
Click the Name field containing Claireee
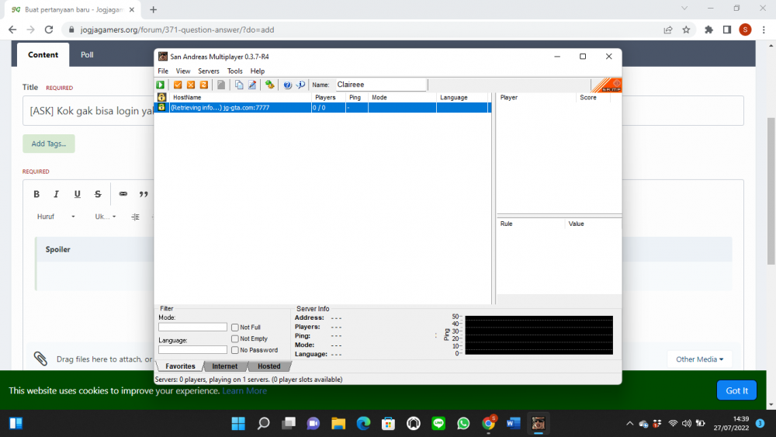click(x=380, y=85)
